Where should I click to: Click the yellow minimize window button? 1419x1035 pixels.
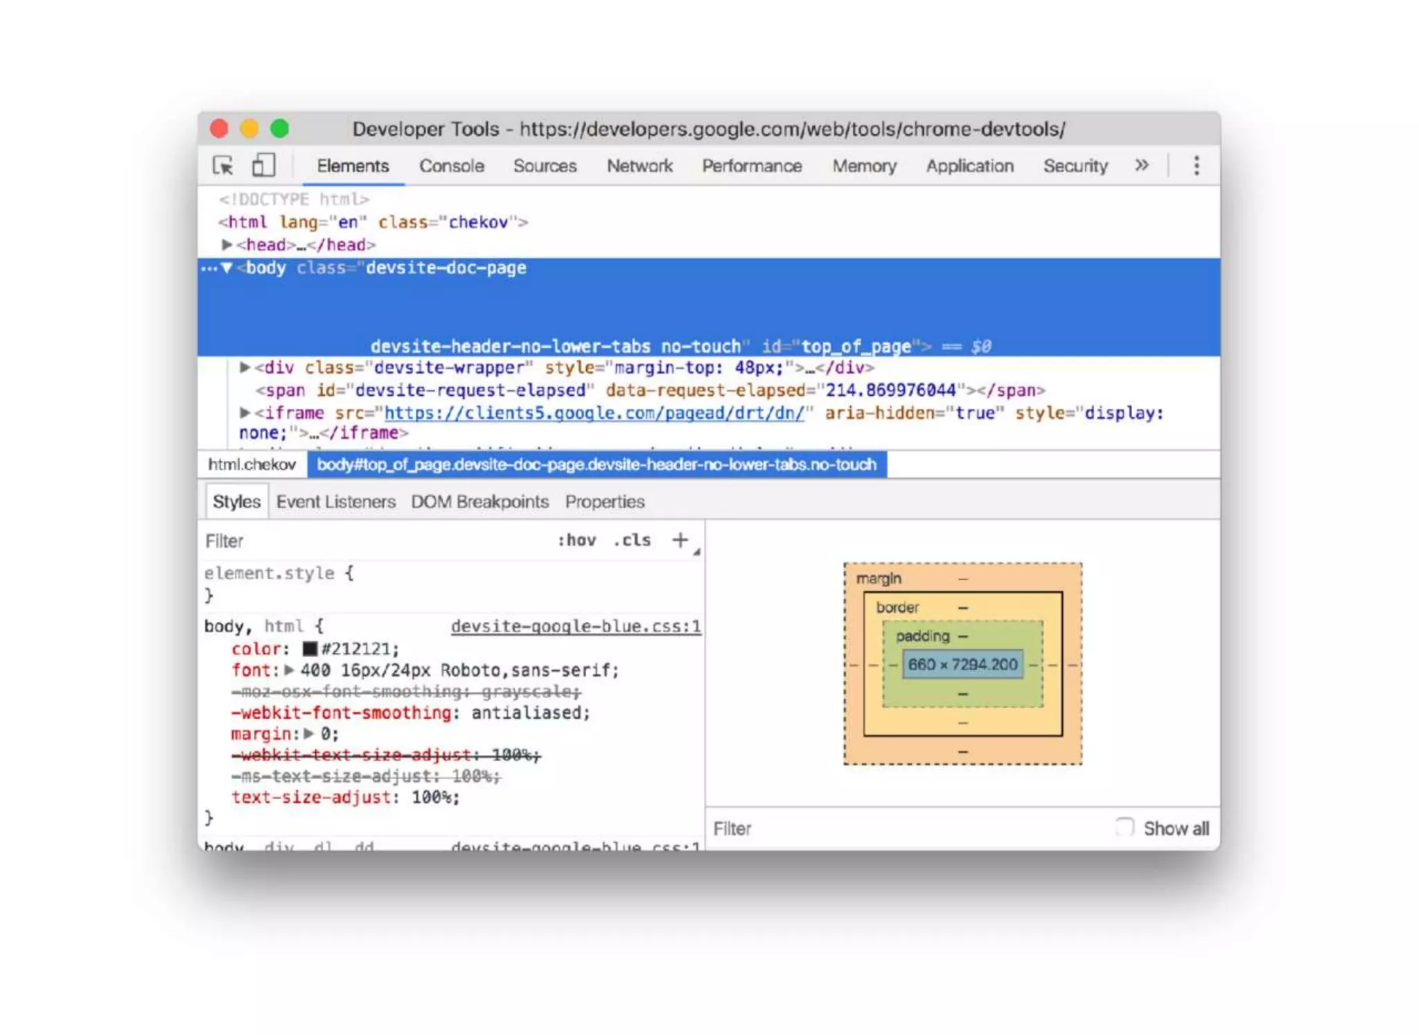(249, 129)
